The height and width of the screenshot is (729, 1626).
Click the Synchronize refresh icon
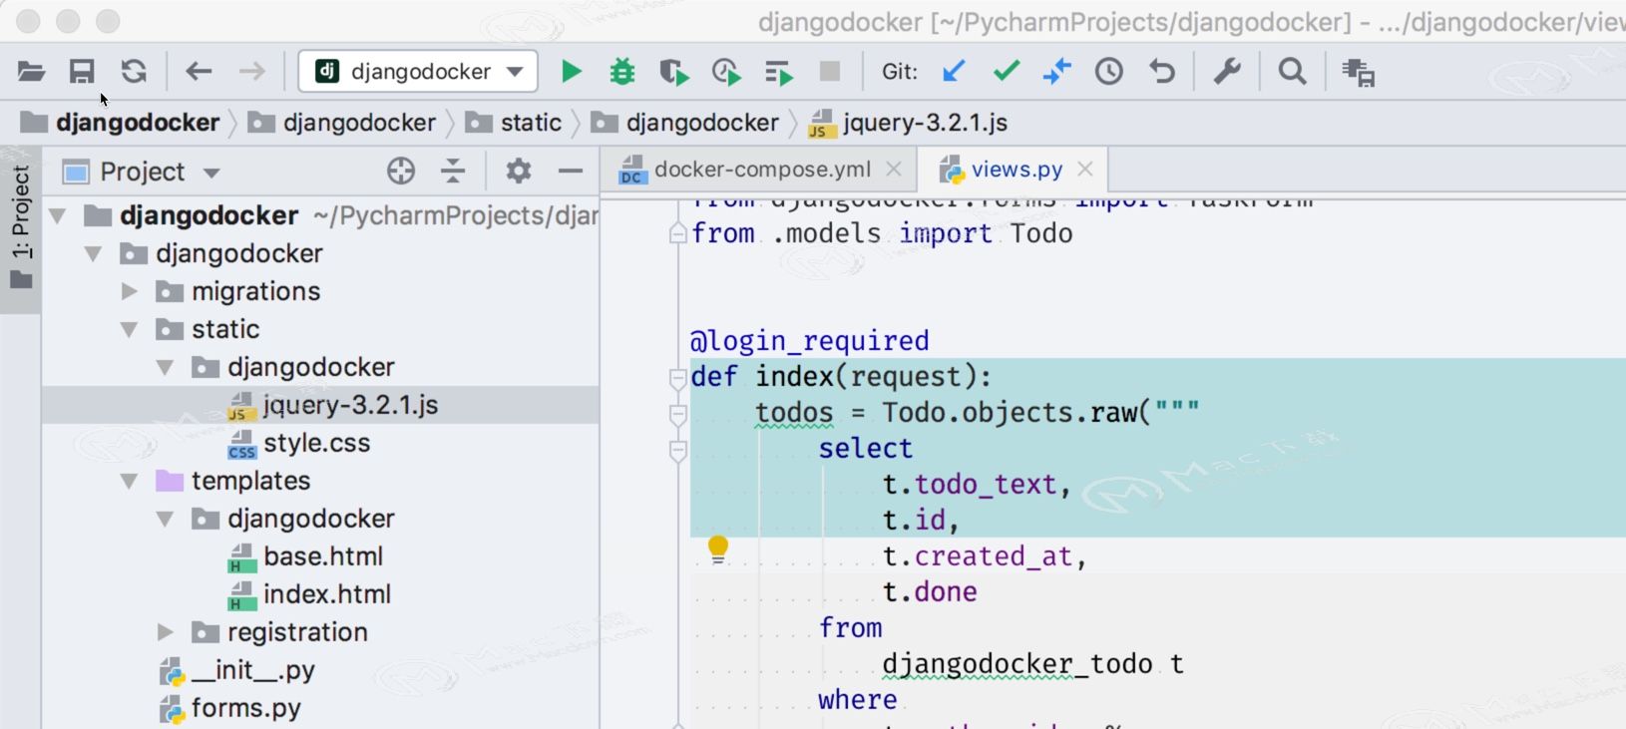point(134,72)
